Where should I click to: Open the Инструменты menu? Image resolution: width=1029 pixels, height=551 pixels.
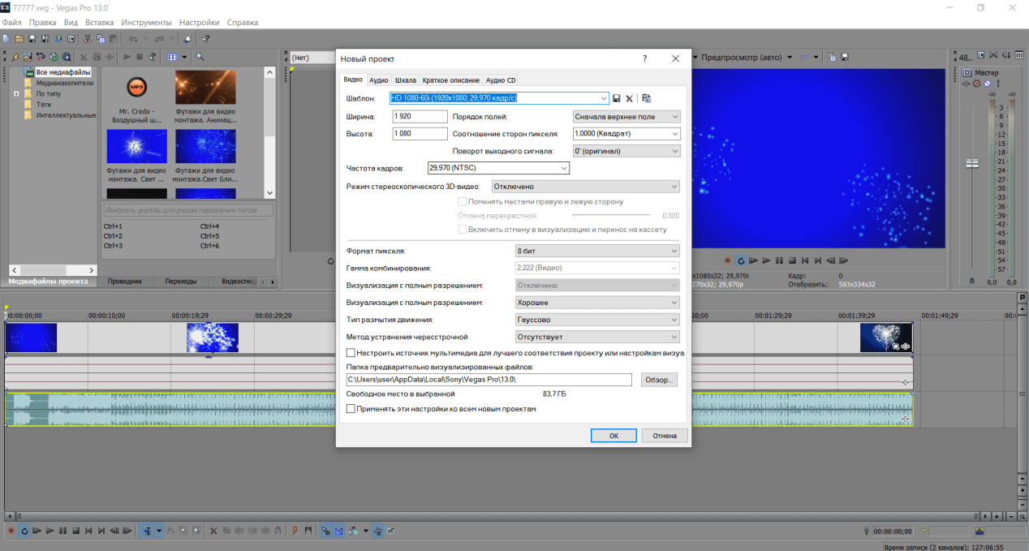coord(146,23)
